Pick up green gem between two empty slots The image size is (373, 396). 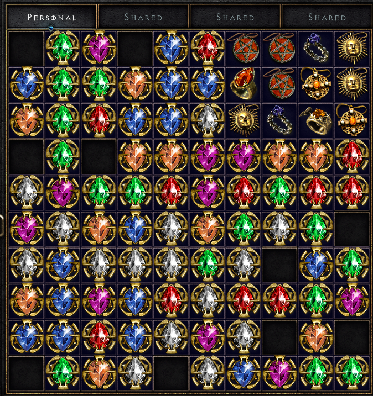(x=63, y=156)
